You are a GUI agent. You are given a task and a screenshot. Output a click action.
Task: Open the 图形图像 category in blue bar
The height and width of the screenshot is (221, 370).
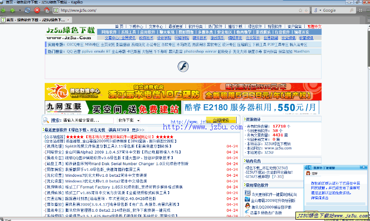pyautogui.click(x=186, y=32)
